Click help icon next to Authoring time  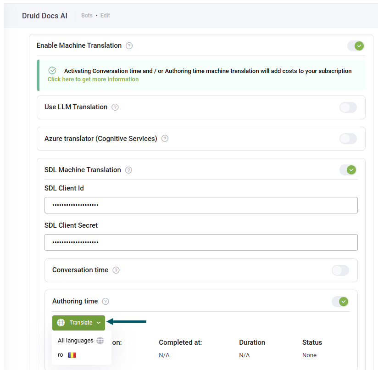tap(106, 302)
